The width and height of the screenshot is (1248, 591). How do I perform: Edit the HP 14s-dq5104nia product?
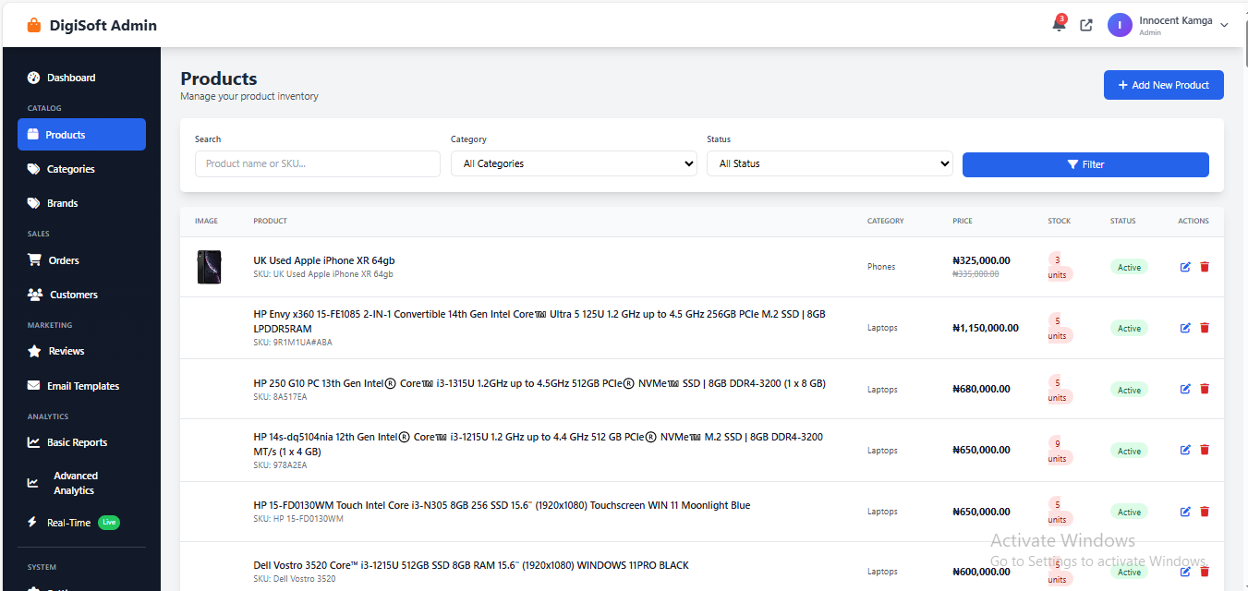pyautogui.click(x=1185, y=450)
